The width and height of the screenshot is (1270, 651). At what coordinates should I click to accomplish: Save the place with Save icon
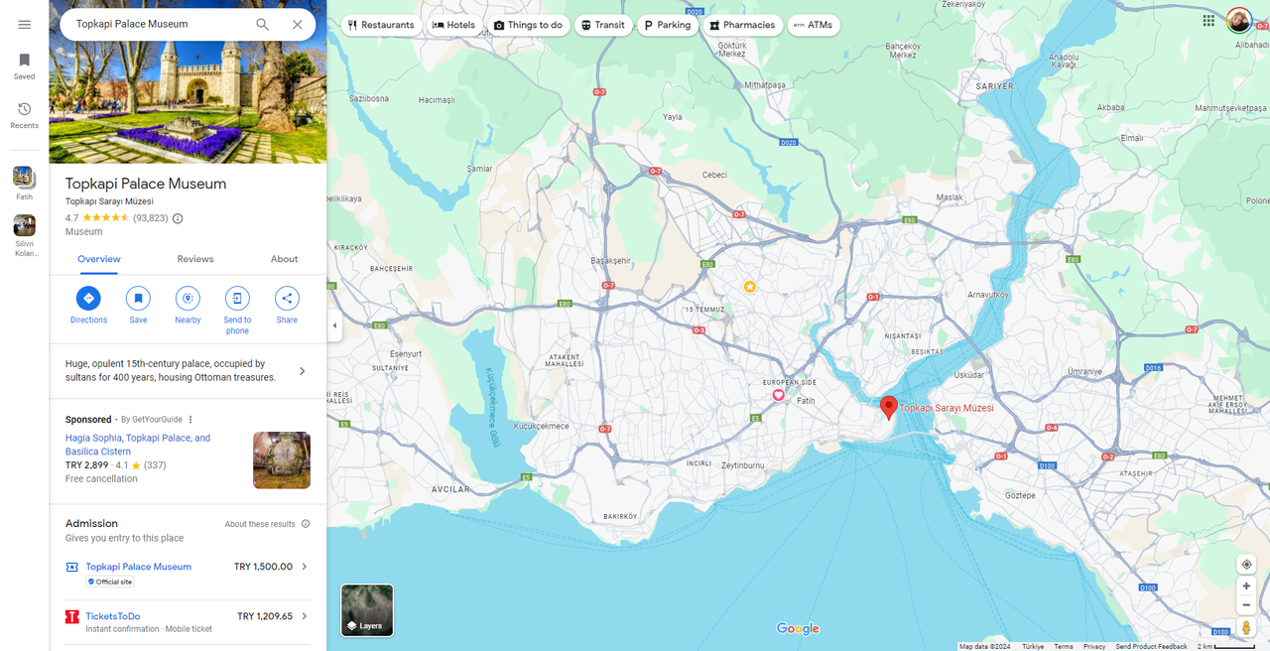tap(138, 298)
